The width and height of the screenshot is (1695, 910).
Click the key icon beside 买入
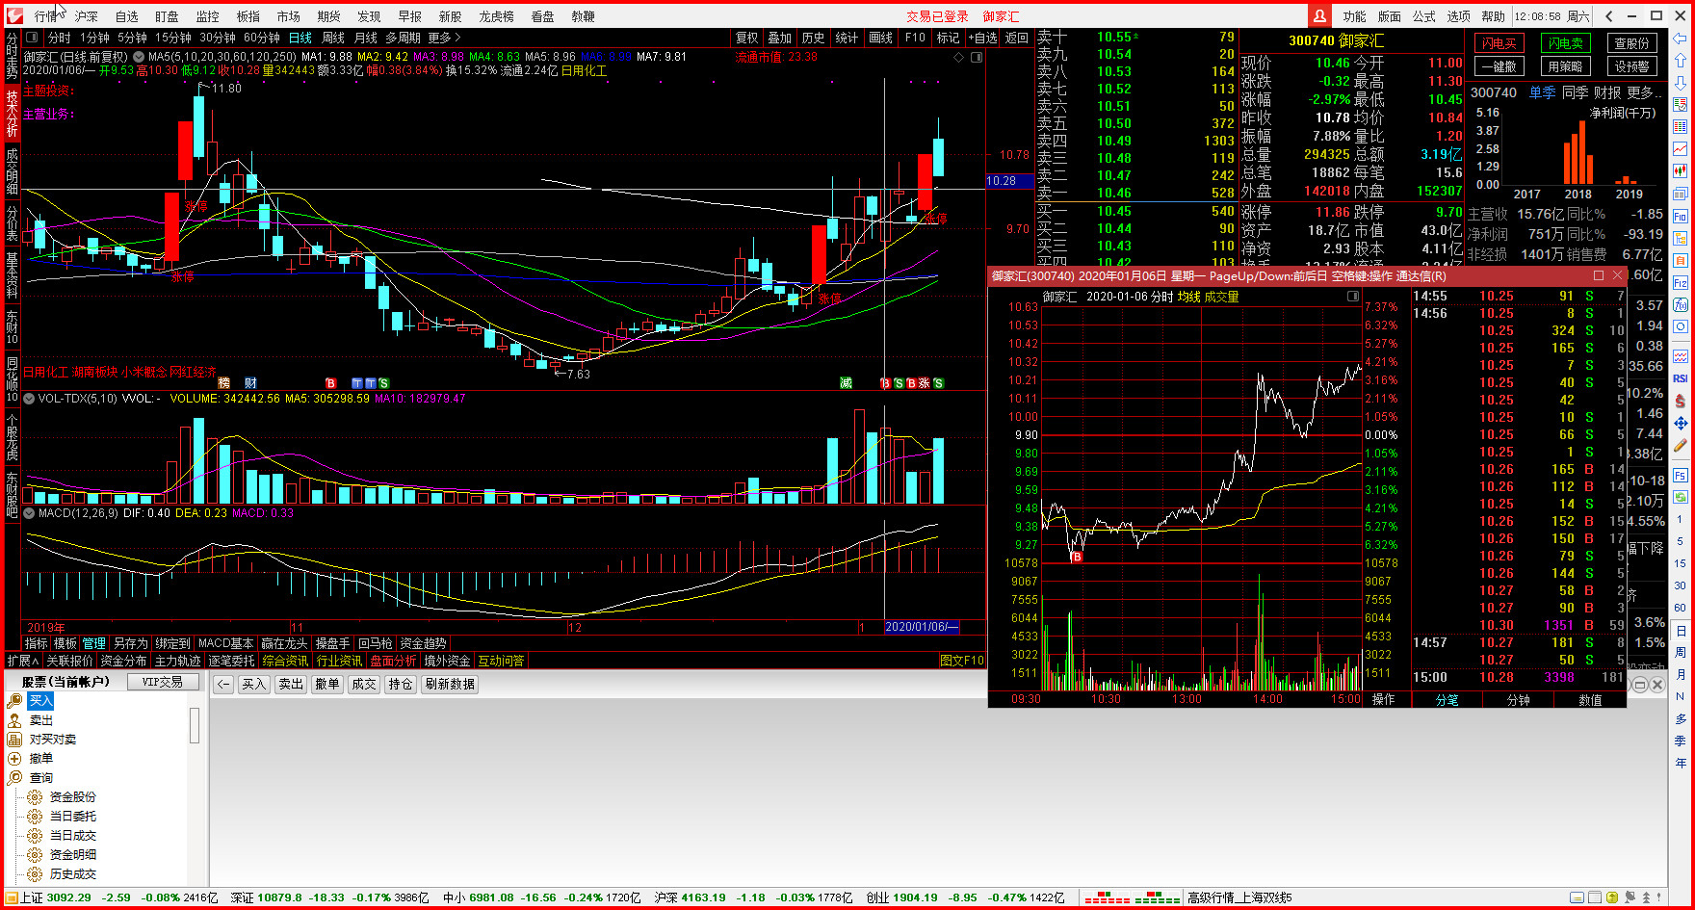click(14, 701)
